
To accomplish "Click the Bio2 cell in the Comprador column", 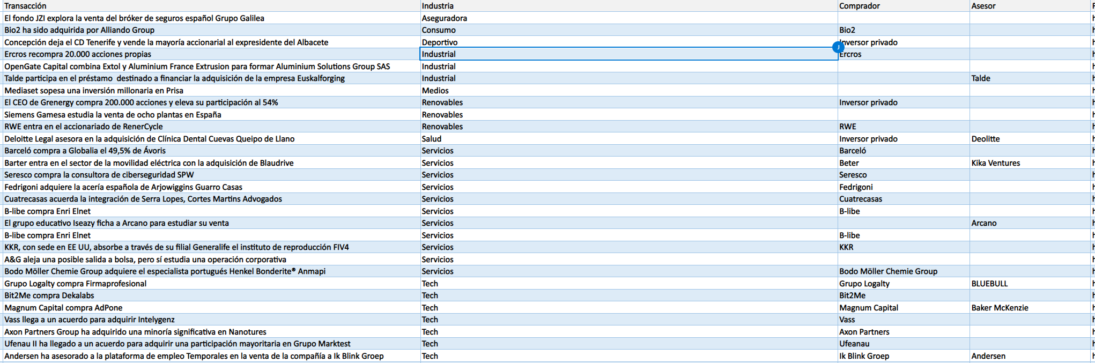I will (x=904, y=30).
